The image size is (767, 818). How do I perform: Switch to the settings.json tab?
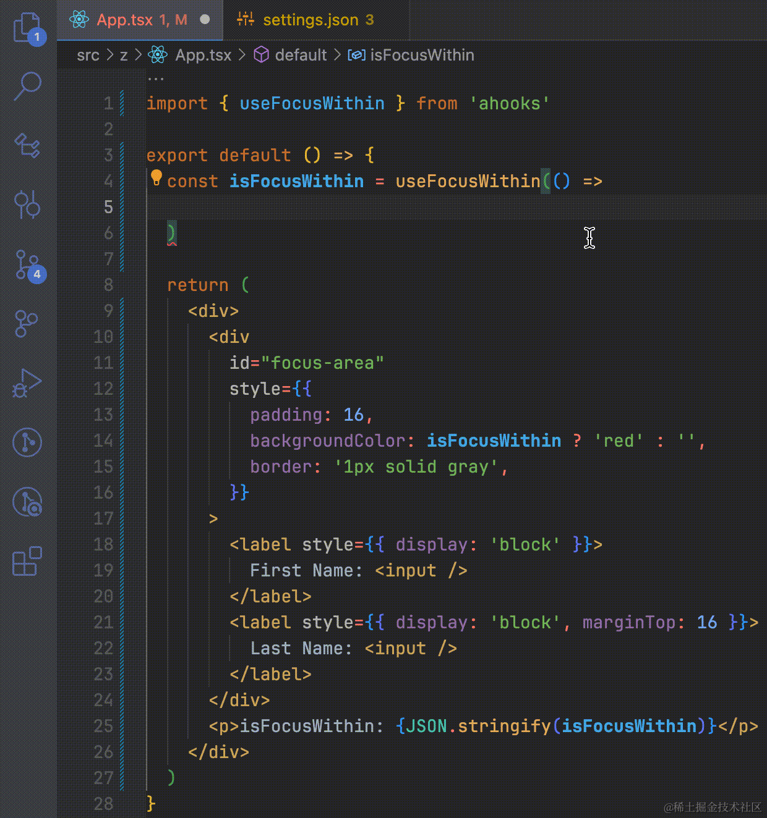[306, 20]
